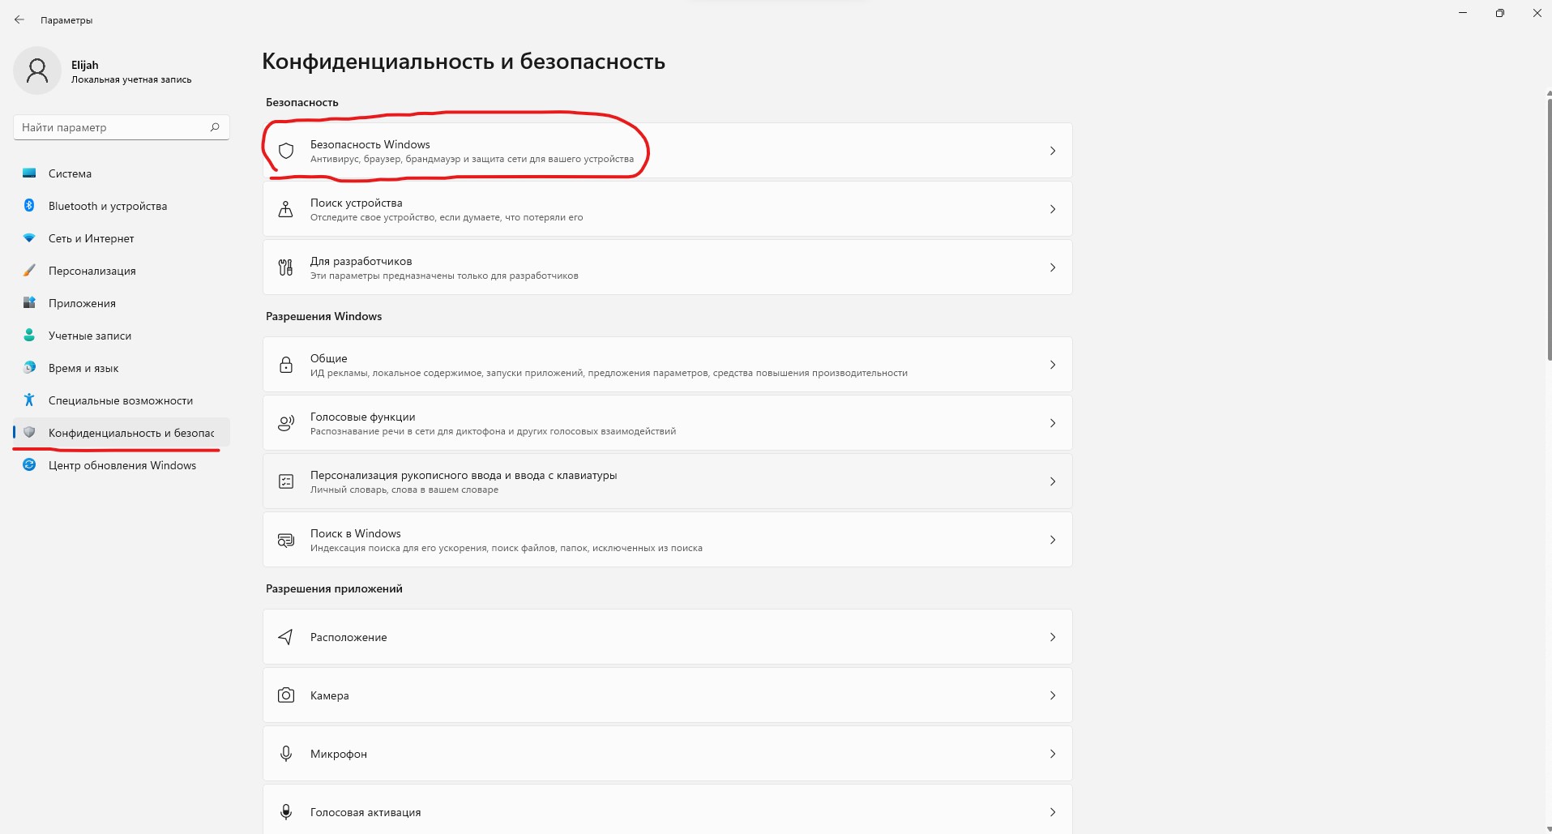Click the padlock icon next to Общие
The height and width of the screenshot is (834, 1552).
coord(285,365)
